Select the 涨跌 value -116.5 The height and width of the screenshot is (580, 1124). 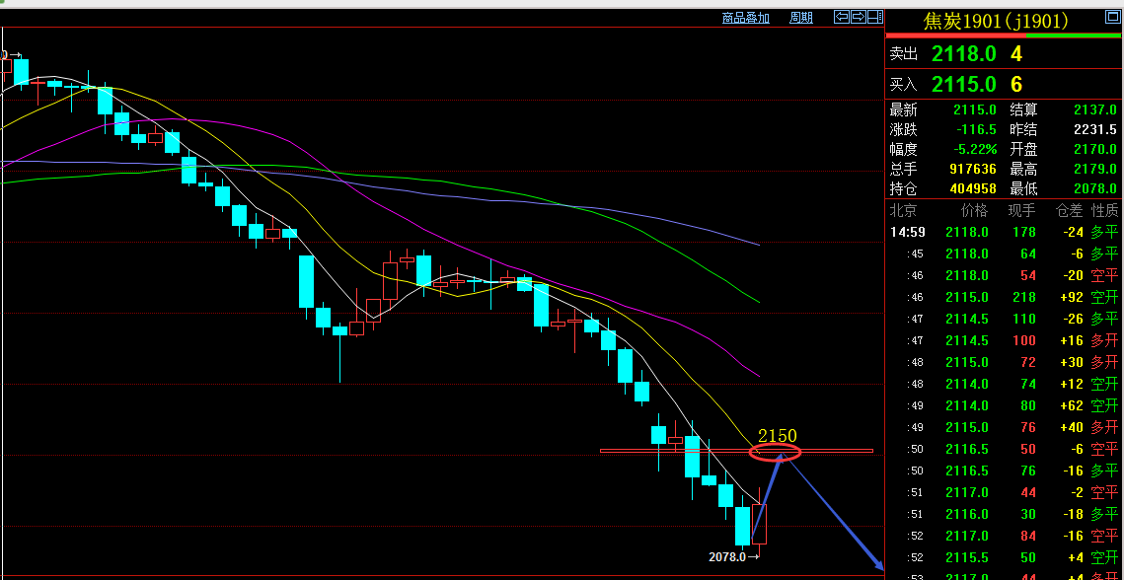(976, 130)
